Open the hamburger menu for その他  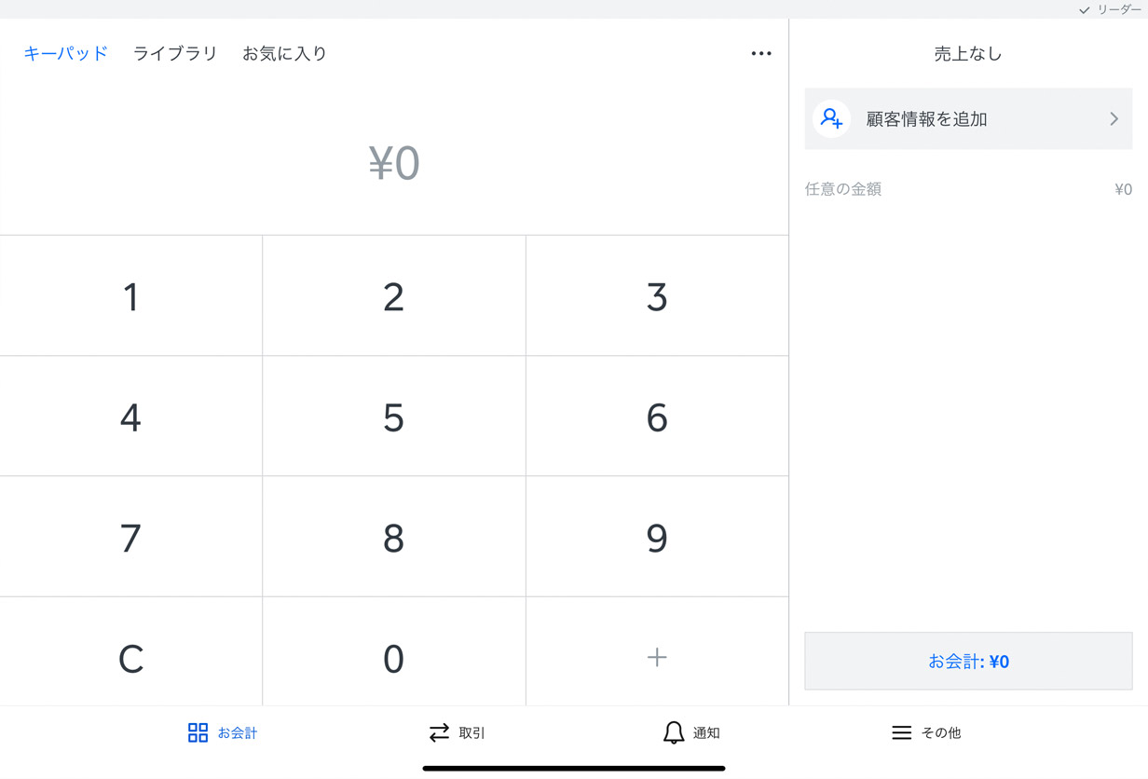pyautogui.click(x=901, y=732)
